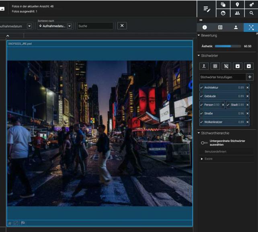Image resolution: width=258 pixels, height=232 pixels.
Task: Uncheck the Wolkenkratzer keyword
Action: [x=201, y=122]
